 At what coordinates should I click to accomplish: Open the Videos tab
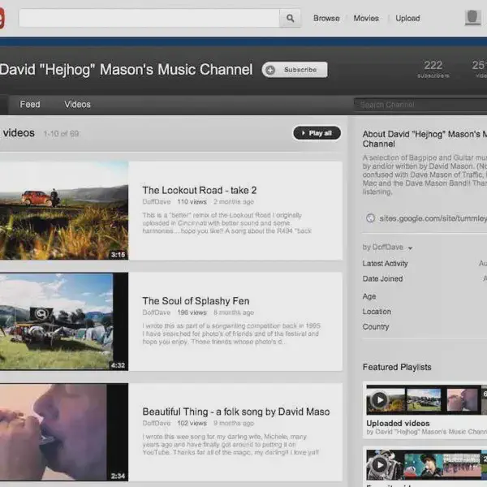[78, 105]
